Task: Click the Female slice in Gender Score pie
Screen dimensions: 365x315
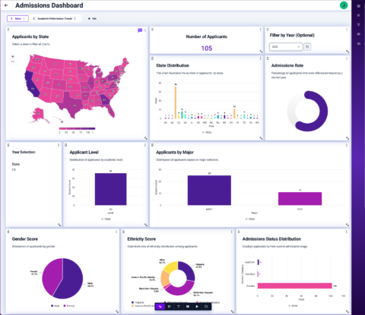Action: point(52,276)
